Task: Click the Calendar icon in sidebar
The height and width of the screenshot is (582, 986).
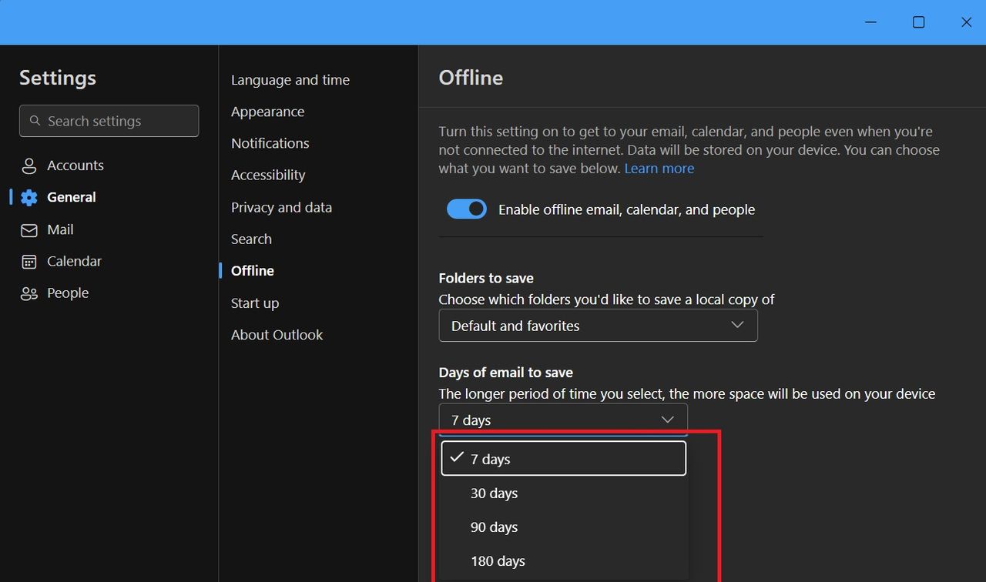Action: [29, 262]
